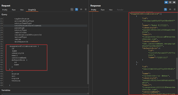Click allowedMediaType in the query
178x95 pixels.
pos(24,21)
